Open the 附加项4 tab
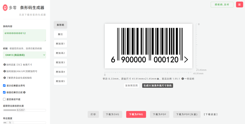Screen dimensions: 245x124 [60, 72]
